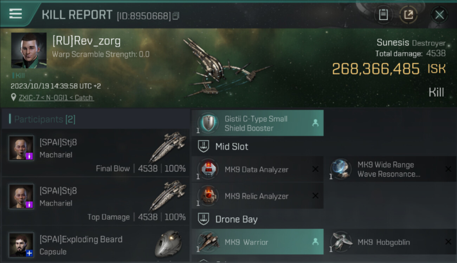Select the MK9 Warrior drone icon

click(208, 242)
